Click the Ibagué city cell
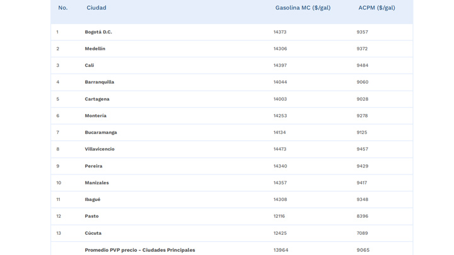This screenshot has width=454, height=255. click(93, 200)
